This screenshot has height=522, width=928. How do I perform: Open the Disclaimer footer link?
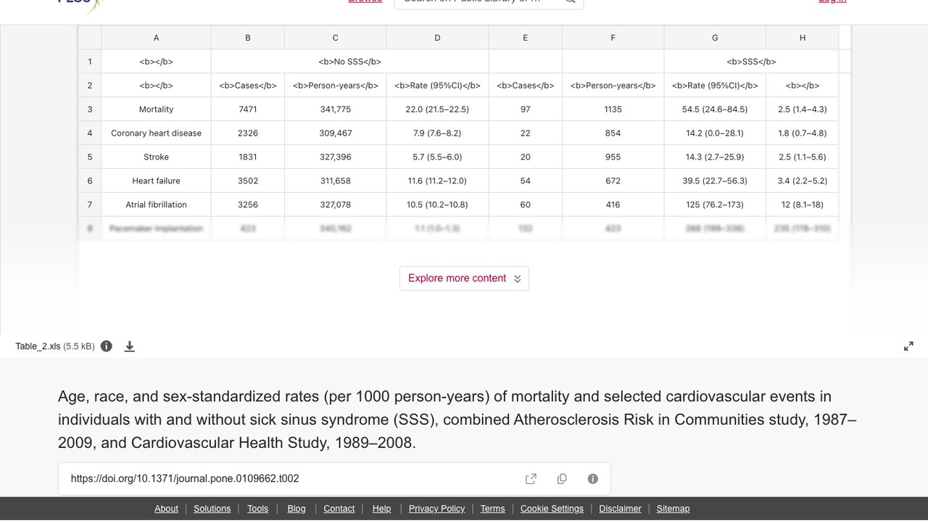tap(620, 509)
